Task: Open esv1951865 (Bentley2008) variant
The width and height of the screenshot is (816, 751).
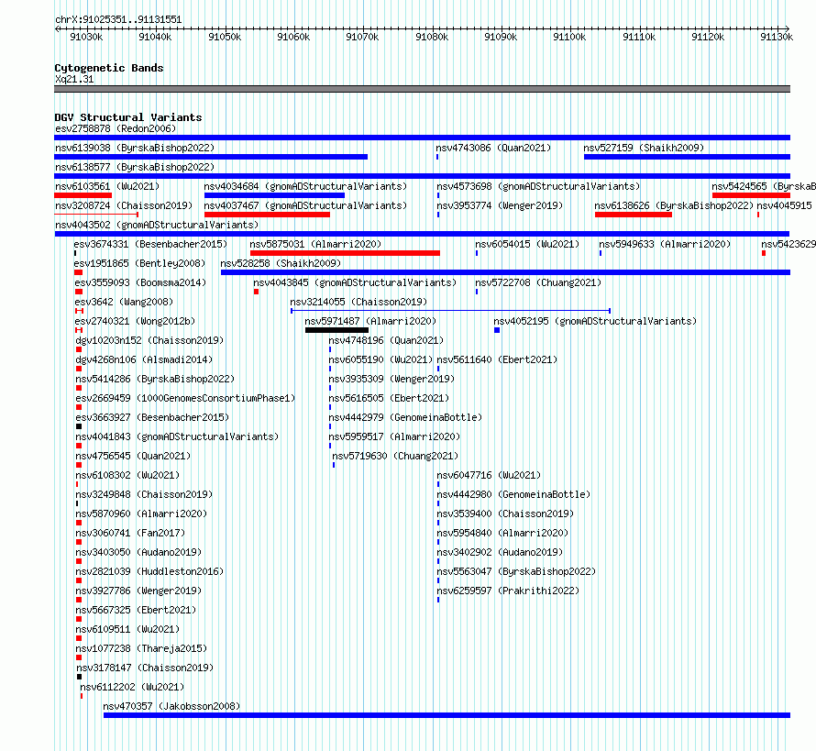Action: [139, 263]
